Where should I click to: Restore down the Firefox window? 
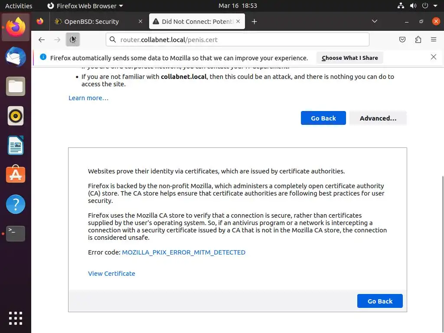(x=421, y=22)
